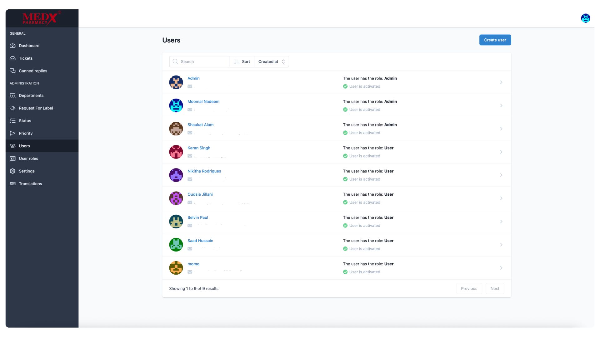Click the MEDX Pharmacy logo
This screenshot has height=337, width=600.
coord(42,18)
